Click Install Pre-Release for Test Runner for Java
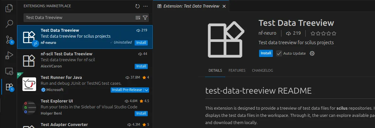The height and width of the screenshot is (128, 375). (127, 90)
